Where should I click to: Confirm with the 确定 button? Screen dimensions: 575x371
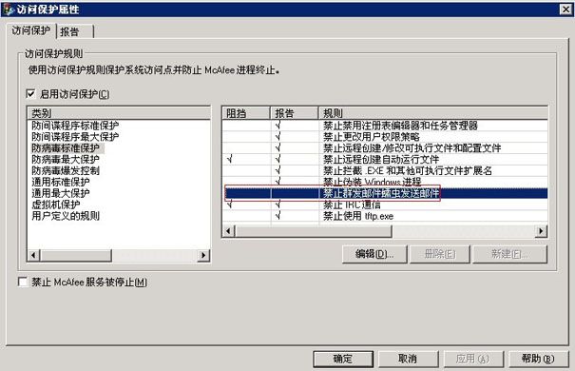[343, 359]
